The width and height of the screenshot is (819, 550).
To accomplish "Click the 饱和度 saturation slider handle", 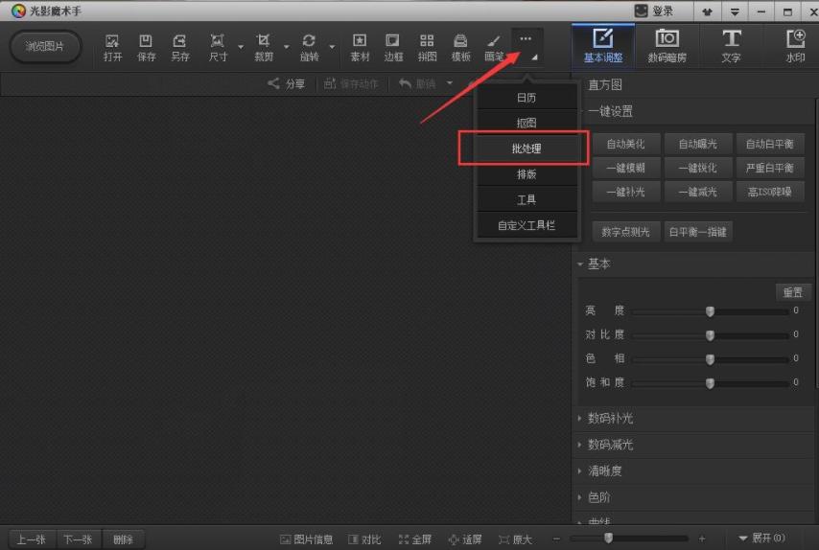I will pos(710,383).
